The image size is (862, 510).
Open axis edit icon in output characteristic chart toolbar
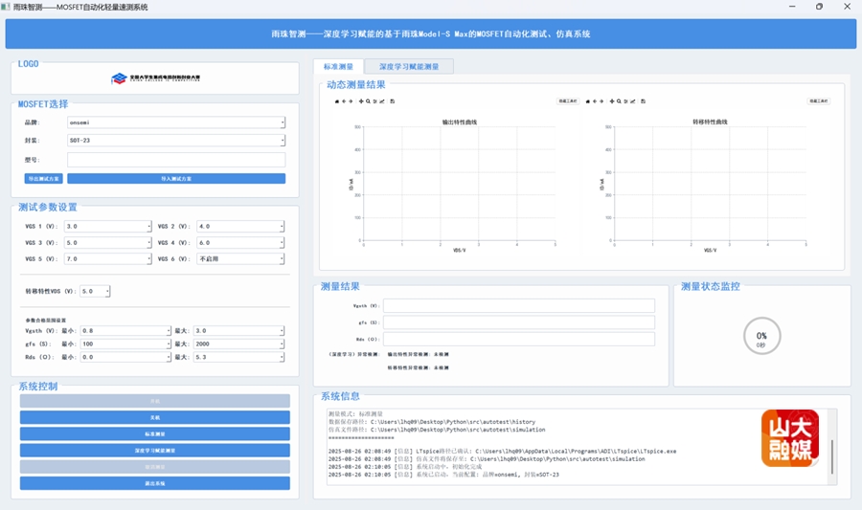[x=382, y=101]
